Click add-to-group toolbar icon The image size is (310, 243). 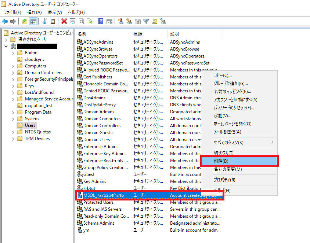click(x=163, y=21)
